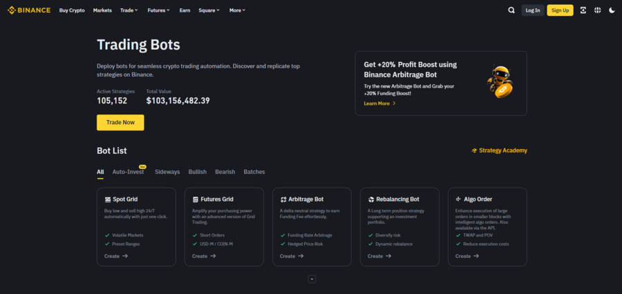
Task: Expand the Futures dropdown menu
Action: click(159, 10)
